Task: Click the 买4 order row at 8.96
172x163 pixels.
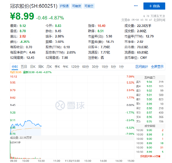Action: click(x=150, y=117)
